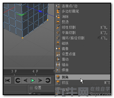Click the 3 F timeline frame marker

14,71
